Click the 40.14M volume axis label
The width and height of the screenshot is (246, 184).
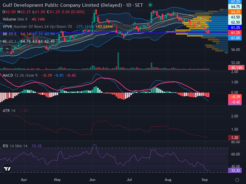tap(236, 67)
